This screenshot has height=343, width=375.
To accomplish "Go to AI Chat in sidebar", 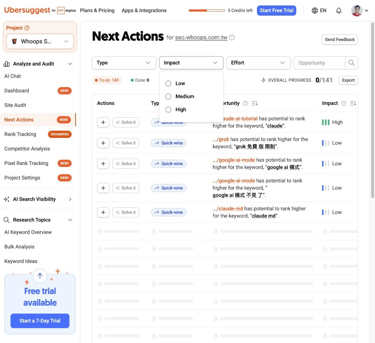I will click(13, 76).
